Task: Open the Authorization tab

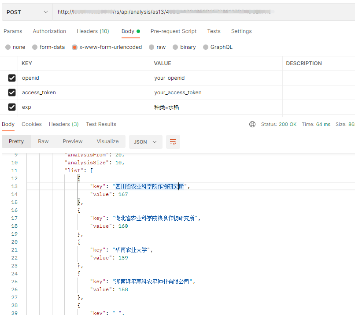Action: click(x=49, y=31)
